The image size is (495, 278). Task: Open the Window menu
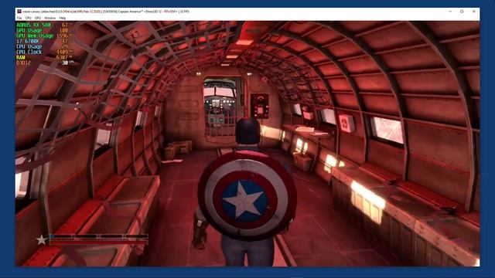click(x=49, y=18)
